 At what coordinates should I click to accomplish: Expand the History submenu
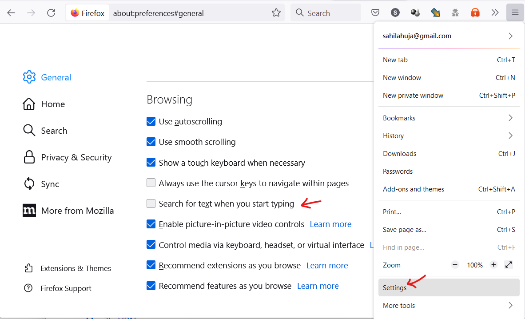[449, 136]
